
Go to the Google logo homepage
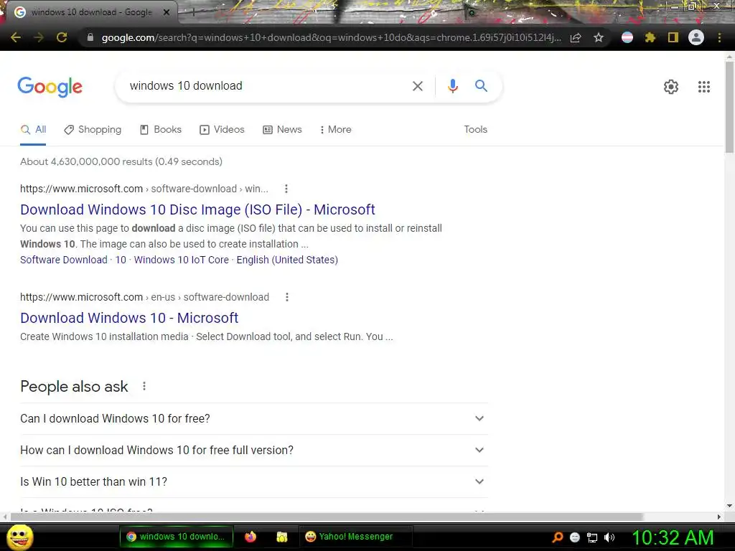click(x=50, y=87)
